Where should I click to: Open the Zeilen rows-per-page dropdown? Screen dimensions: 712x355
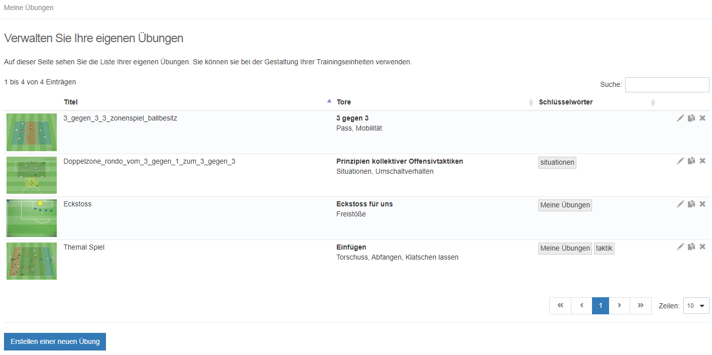pos(696,306)
